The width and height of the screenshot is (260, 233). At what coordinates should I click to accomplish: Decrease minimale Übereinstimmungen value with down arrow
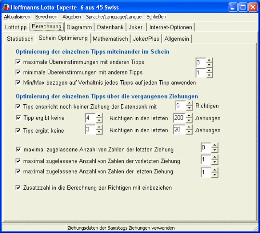tap(209, 75)
